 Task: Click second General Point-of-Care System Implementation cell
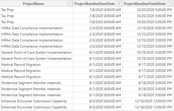(x=36, y=59)
